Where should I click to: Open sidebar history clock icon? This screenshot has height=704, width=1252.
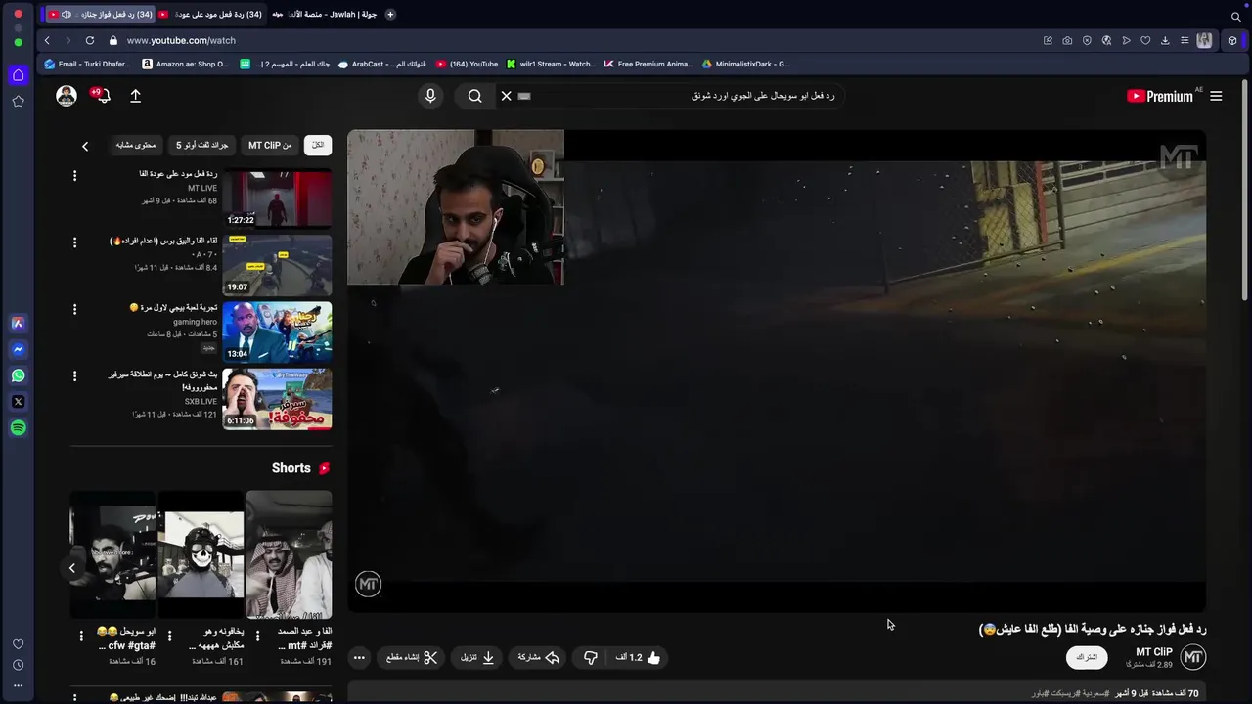18,665
